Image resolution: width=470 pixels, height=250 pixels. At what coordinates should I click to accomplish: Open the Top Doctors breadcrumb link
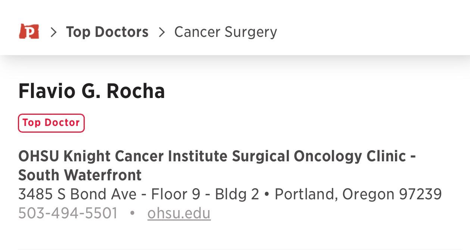[108, 32]
